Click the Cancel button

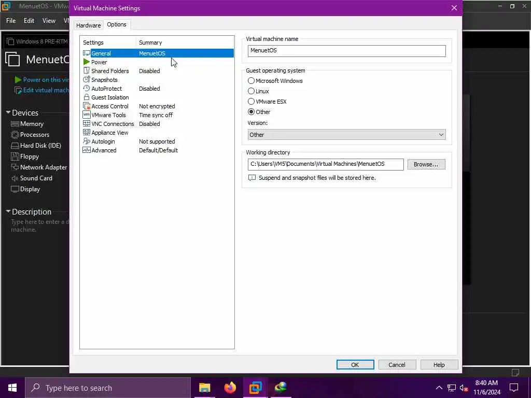tap(397, 364)
